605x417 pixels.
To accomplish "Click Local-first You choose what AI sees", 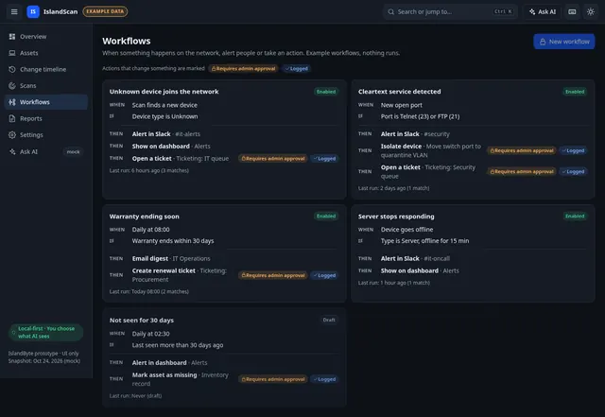I will pos(46,333).
